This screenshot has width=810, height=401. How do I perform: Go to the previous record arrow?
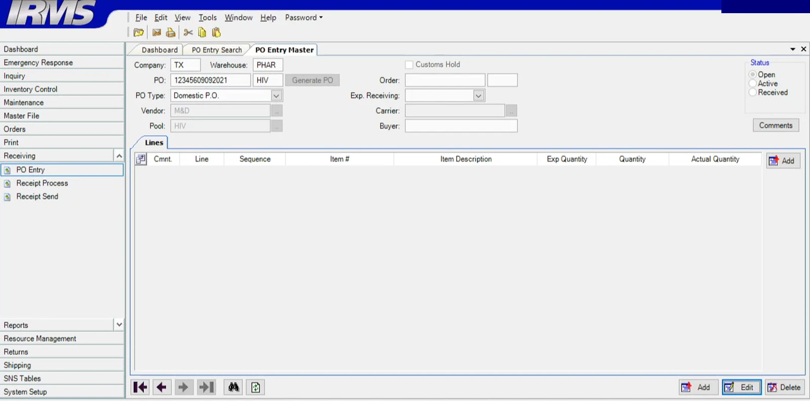click(x=161, y=387)
